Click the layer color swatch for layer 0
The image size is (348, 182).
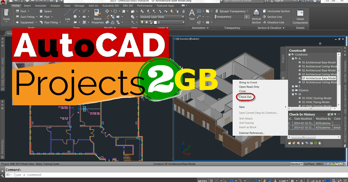[x=156, y=22]
